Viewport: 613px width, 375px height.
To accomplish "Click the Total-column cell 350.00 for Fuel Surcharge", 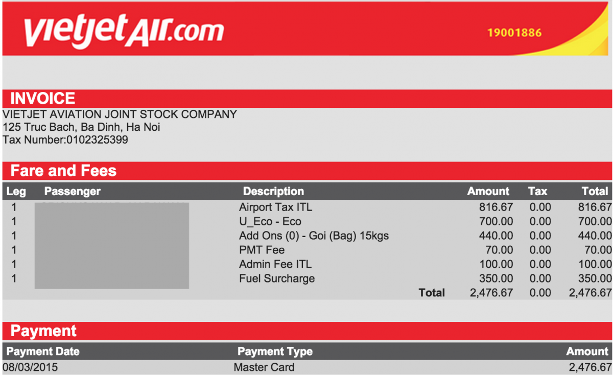I will [x=595, y=279].
